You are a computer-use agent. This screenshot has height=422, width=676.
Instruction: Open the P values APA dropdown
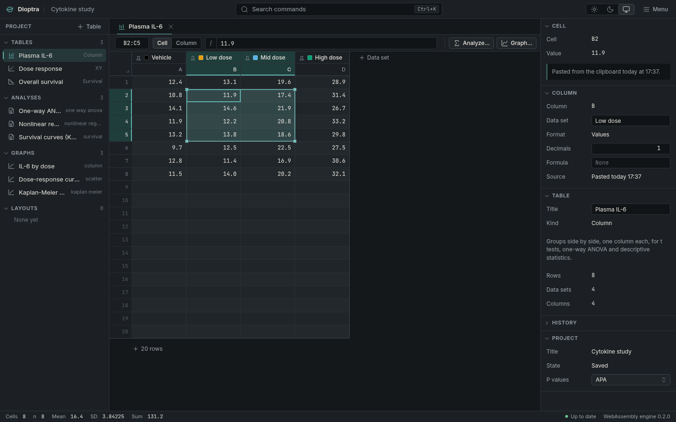click(630, 380)
